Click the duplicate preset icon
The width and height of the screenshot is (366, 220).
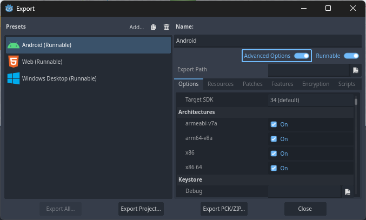point(154,27)
